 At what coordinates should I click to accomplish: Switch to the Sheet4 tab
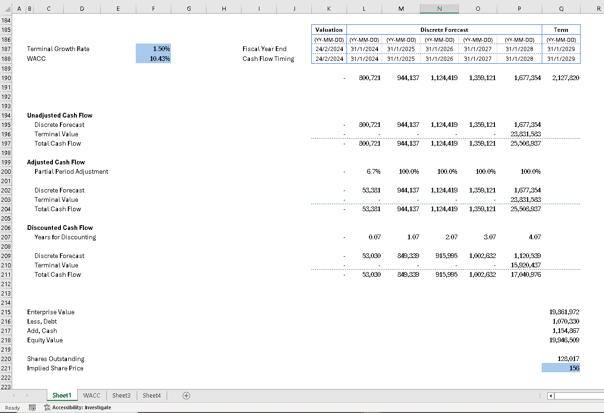pyautogui.click(x=151, y=396)
